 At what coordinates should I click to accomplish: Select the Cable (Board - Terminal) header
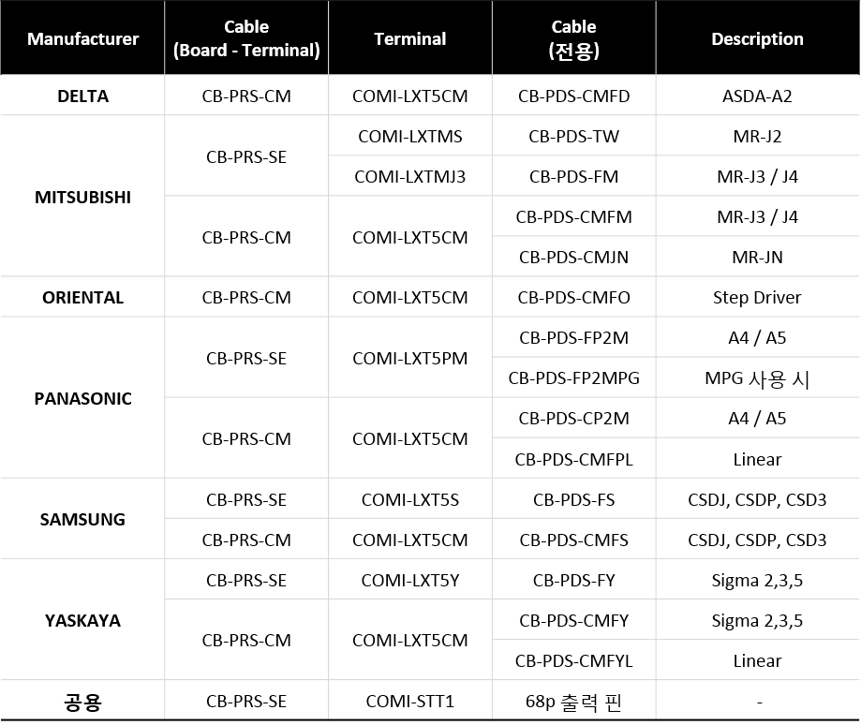246,39
